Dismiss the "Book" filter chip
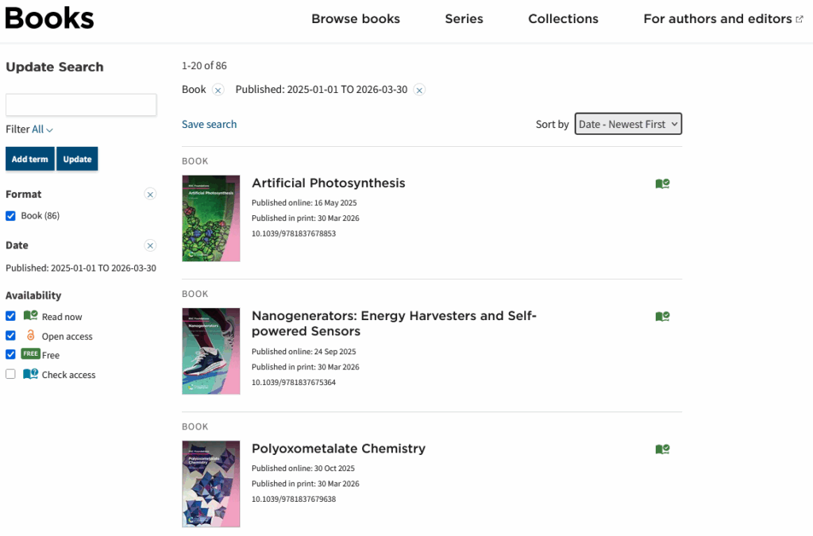The width and height of the screenshot is (813, 536). 218,90
